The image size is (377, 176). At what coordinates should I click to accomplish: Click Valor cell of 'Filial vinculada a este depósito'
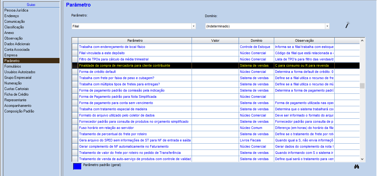pyautogui.click(x=215, y=53)
